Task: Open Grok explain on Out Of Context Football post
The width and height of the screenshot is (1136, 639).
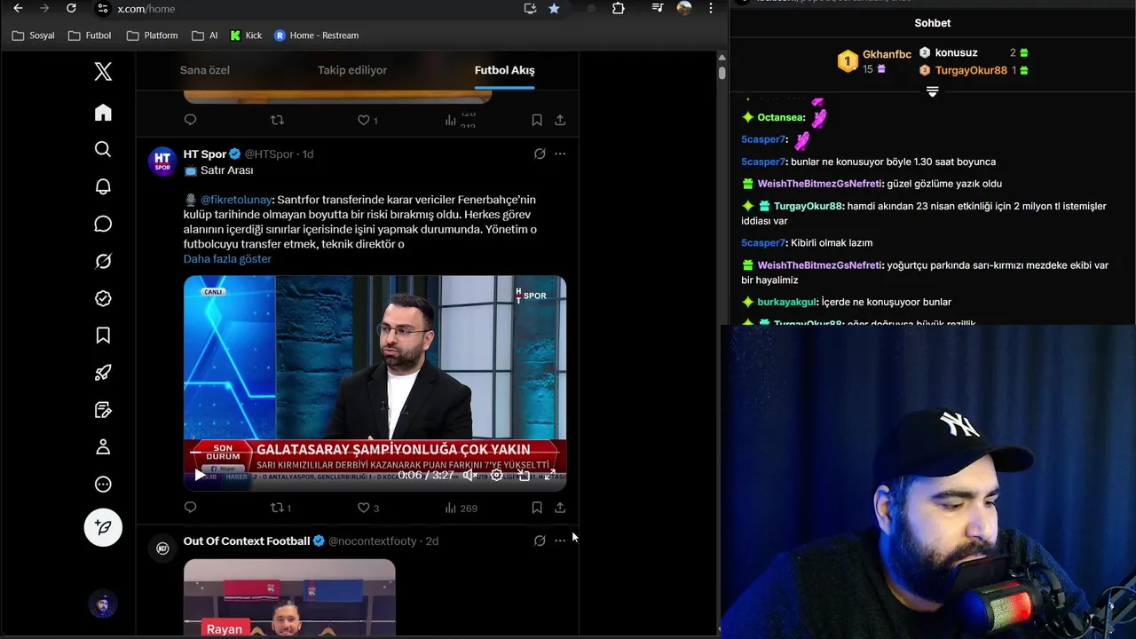Action: (540, 540)
